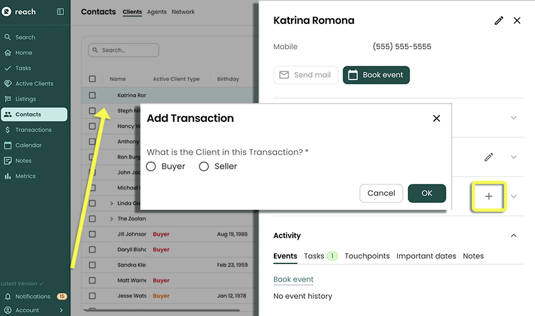Click the plus icon to add transaction

(488, 197)
